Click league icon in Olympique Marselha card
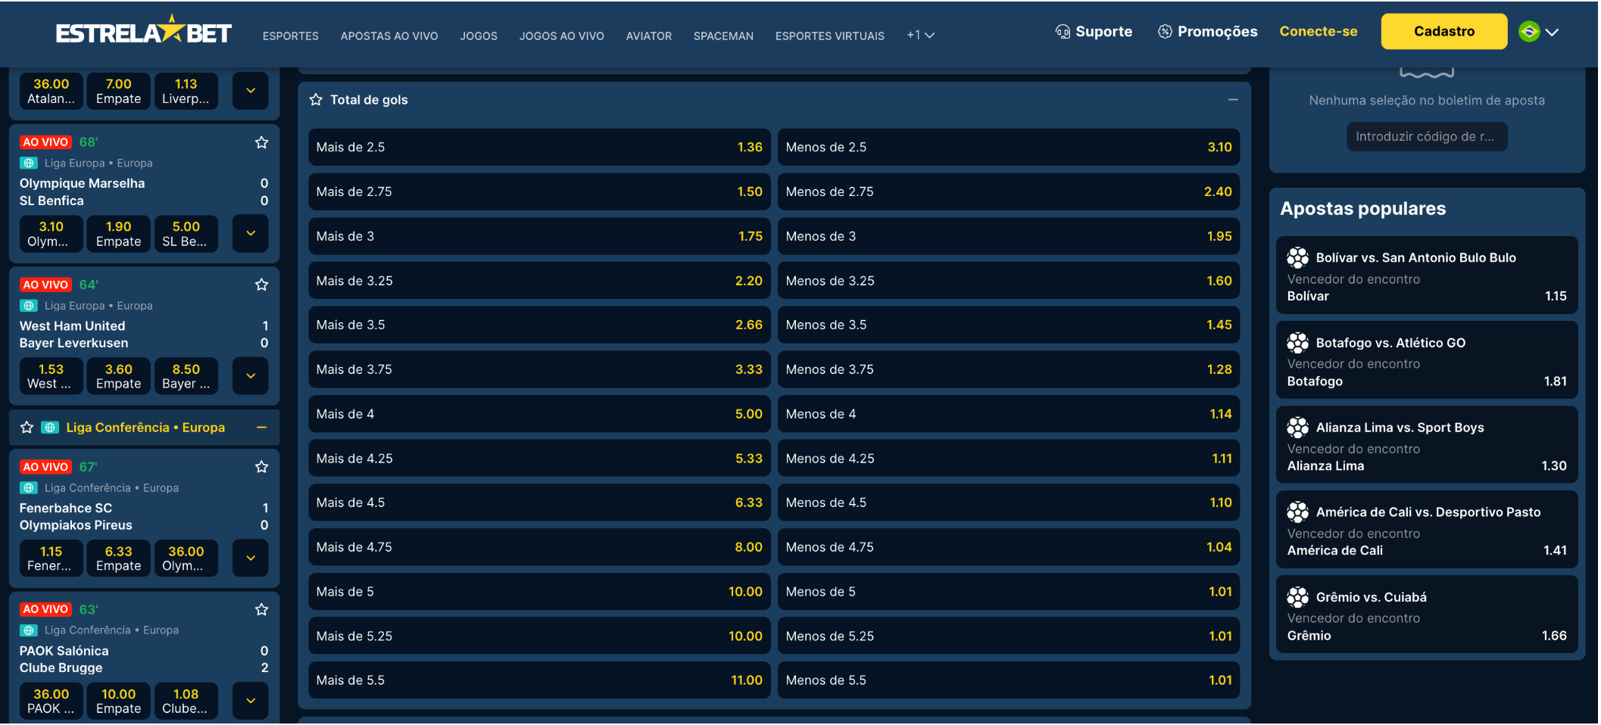The width and height of the screenshot is (1601, 725). [29, 163]
